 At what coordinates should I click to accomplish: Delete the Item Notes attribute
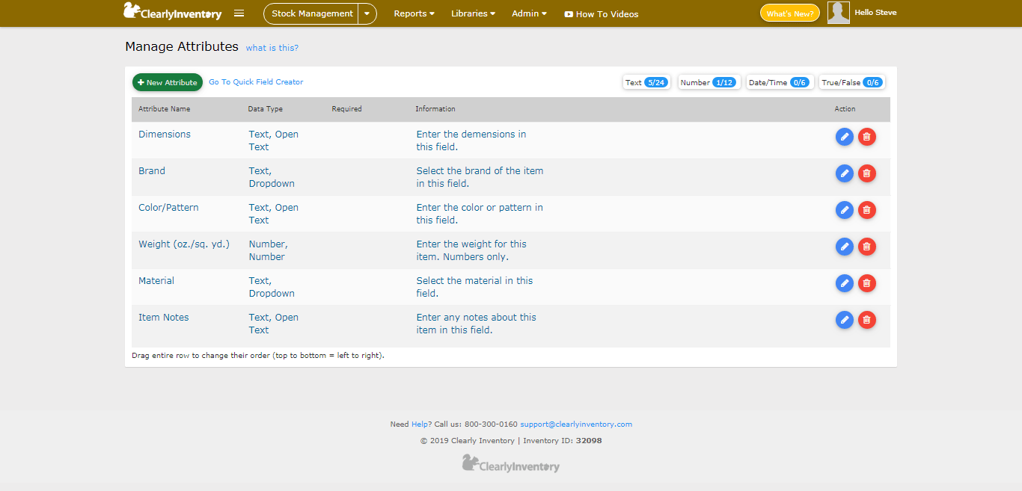click(866, 320)
